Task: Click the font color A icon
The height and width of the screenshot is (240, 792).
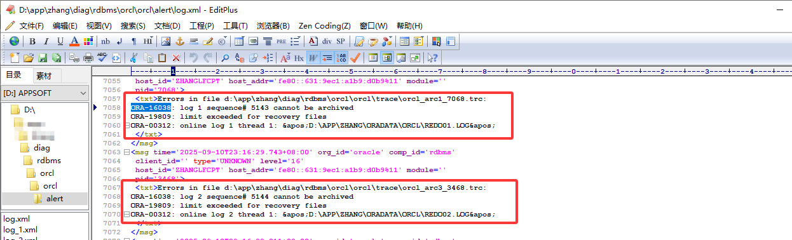Action: (x=74, y=41)
